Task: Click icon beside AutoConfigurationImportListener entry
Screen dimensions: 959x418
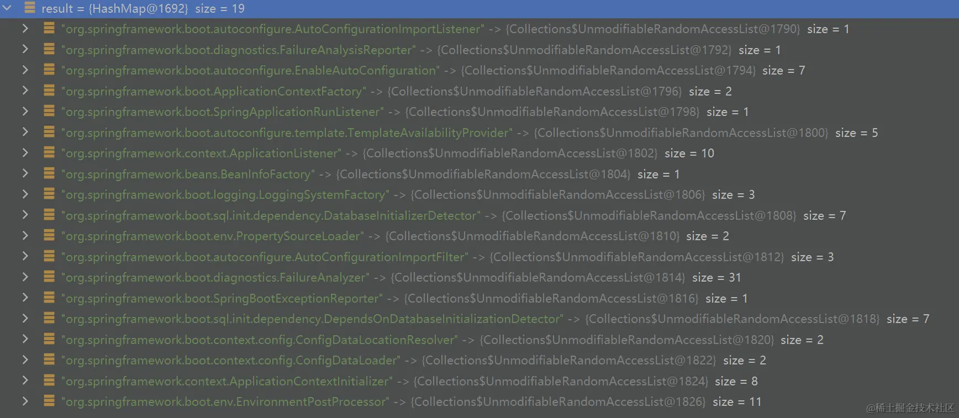Action: [x=49, y=28]
